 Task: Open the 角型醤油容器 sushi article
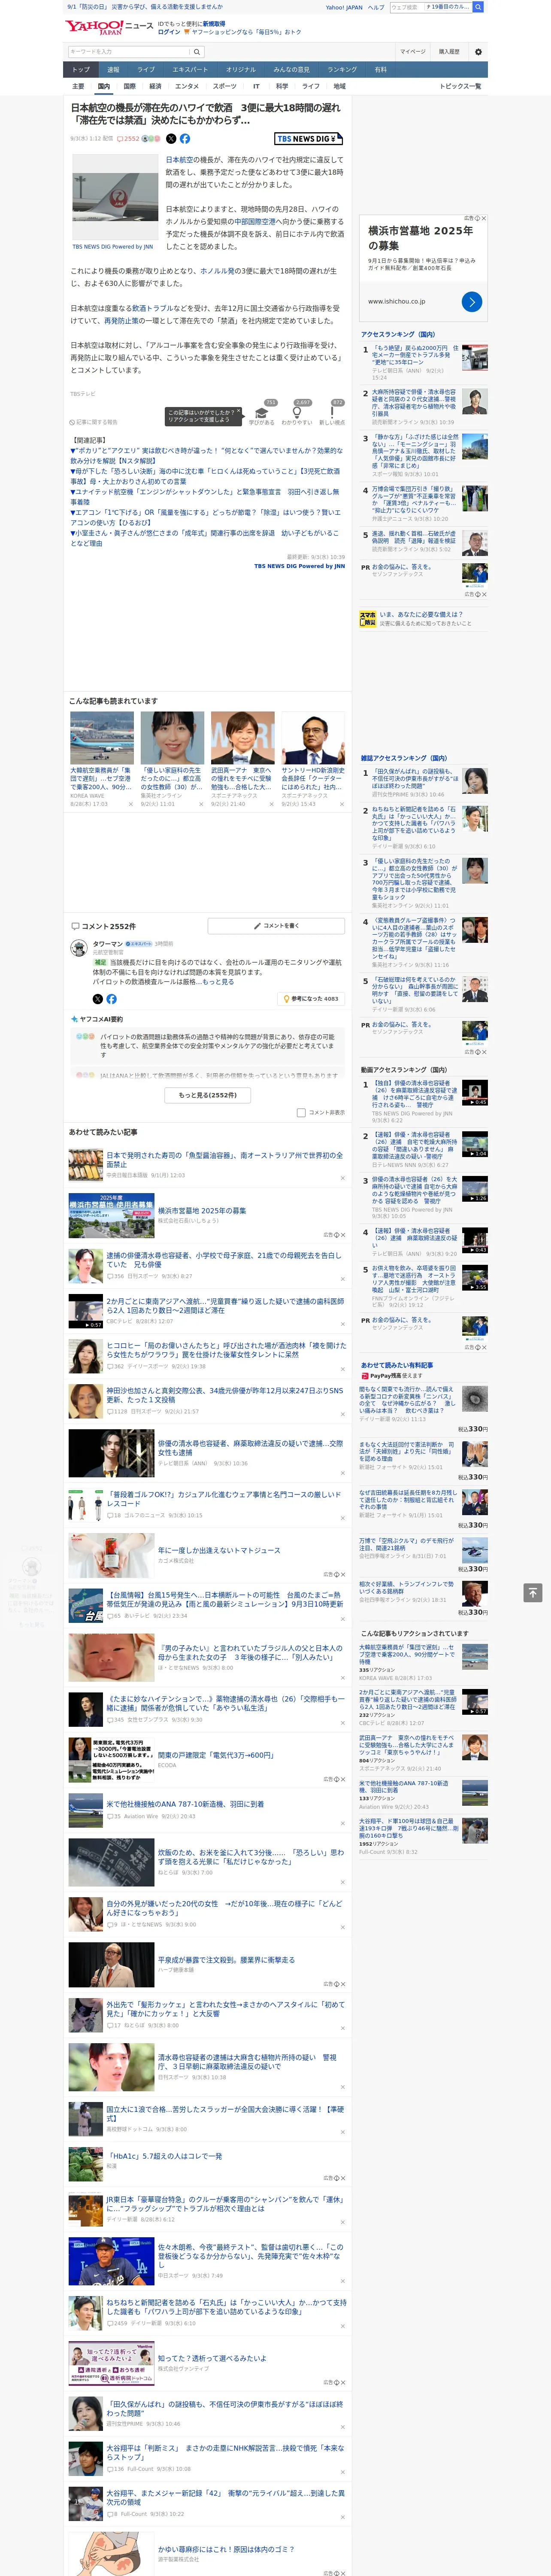(x=225, y=1159)
